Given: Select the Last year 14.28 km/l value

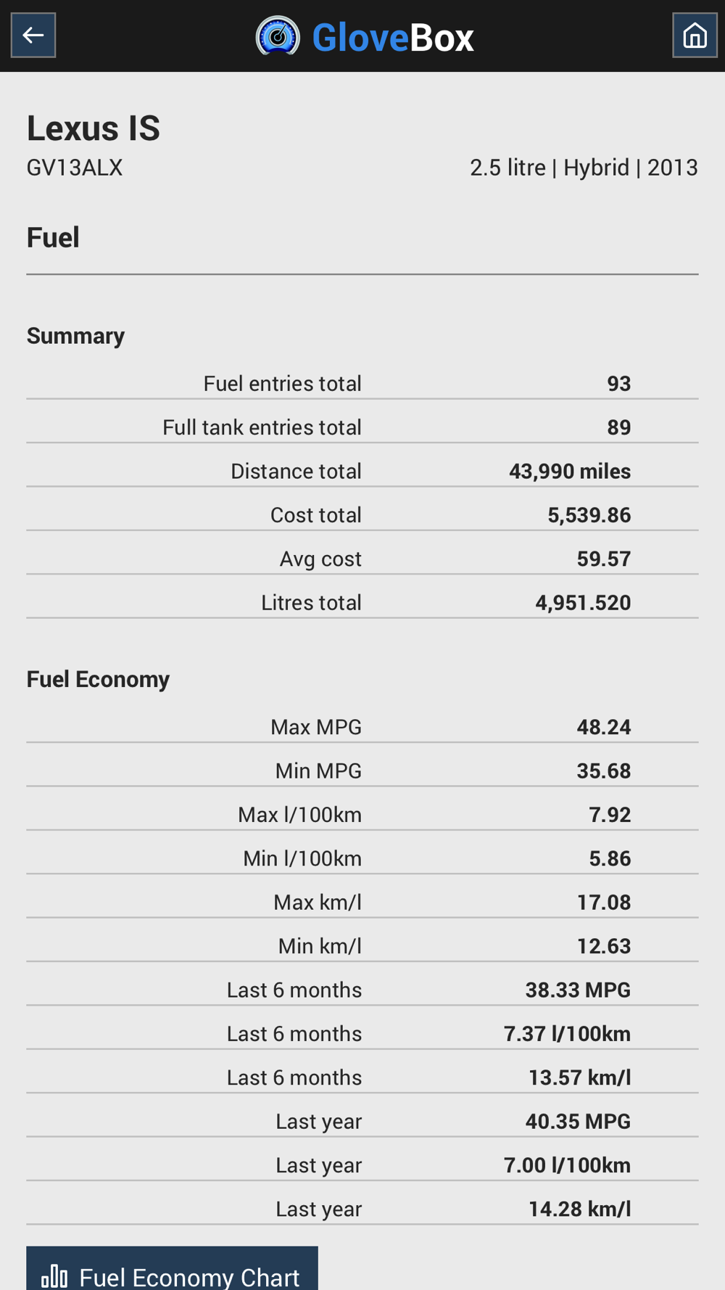Looking at the screenshot, I should pos(579,1209).
